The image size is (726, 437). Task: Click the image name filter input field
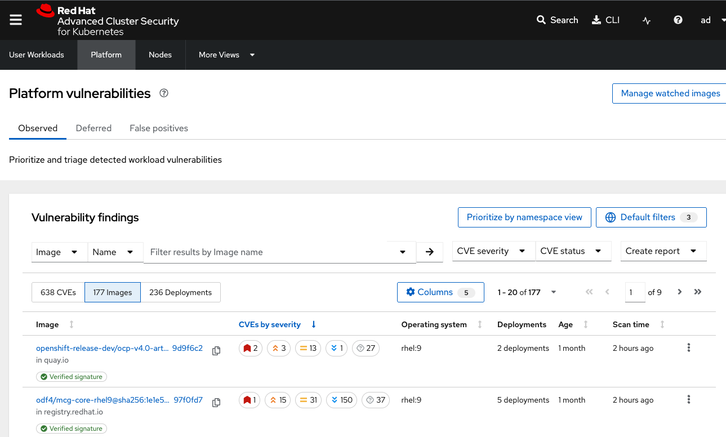point(270,252)
